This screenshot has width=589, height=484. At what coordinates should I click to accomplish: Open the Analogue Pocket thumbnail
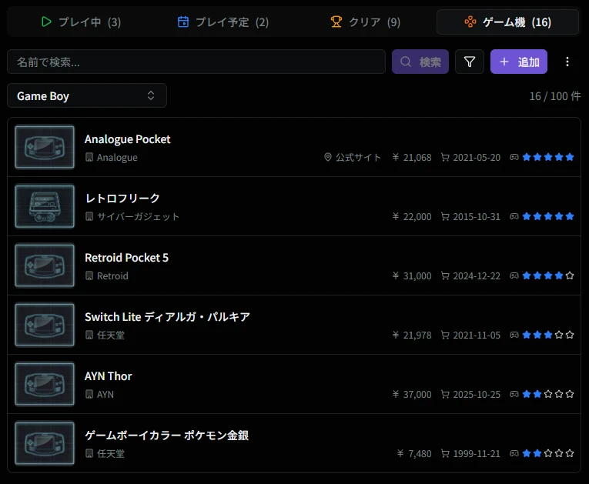click(45, 147)
